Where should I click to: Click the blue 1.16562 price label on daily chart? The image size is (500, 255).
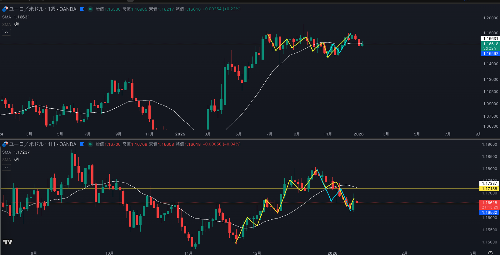tap(489, 213)
